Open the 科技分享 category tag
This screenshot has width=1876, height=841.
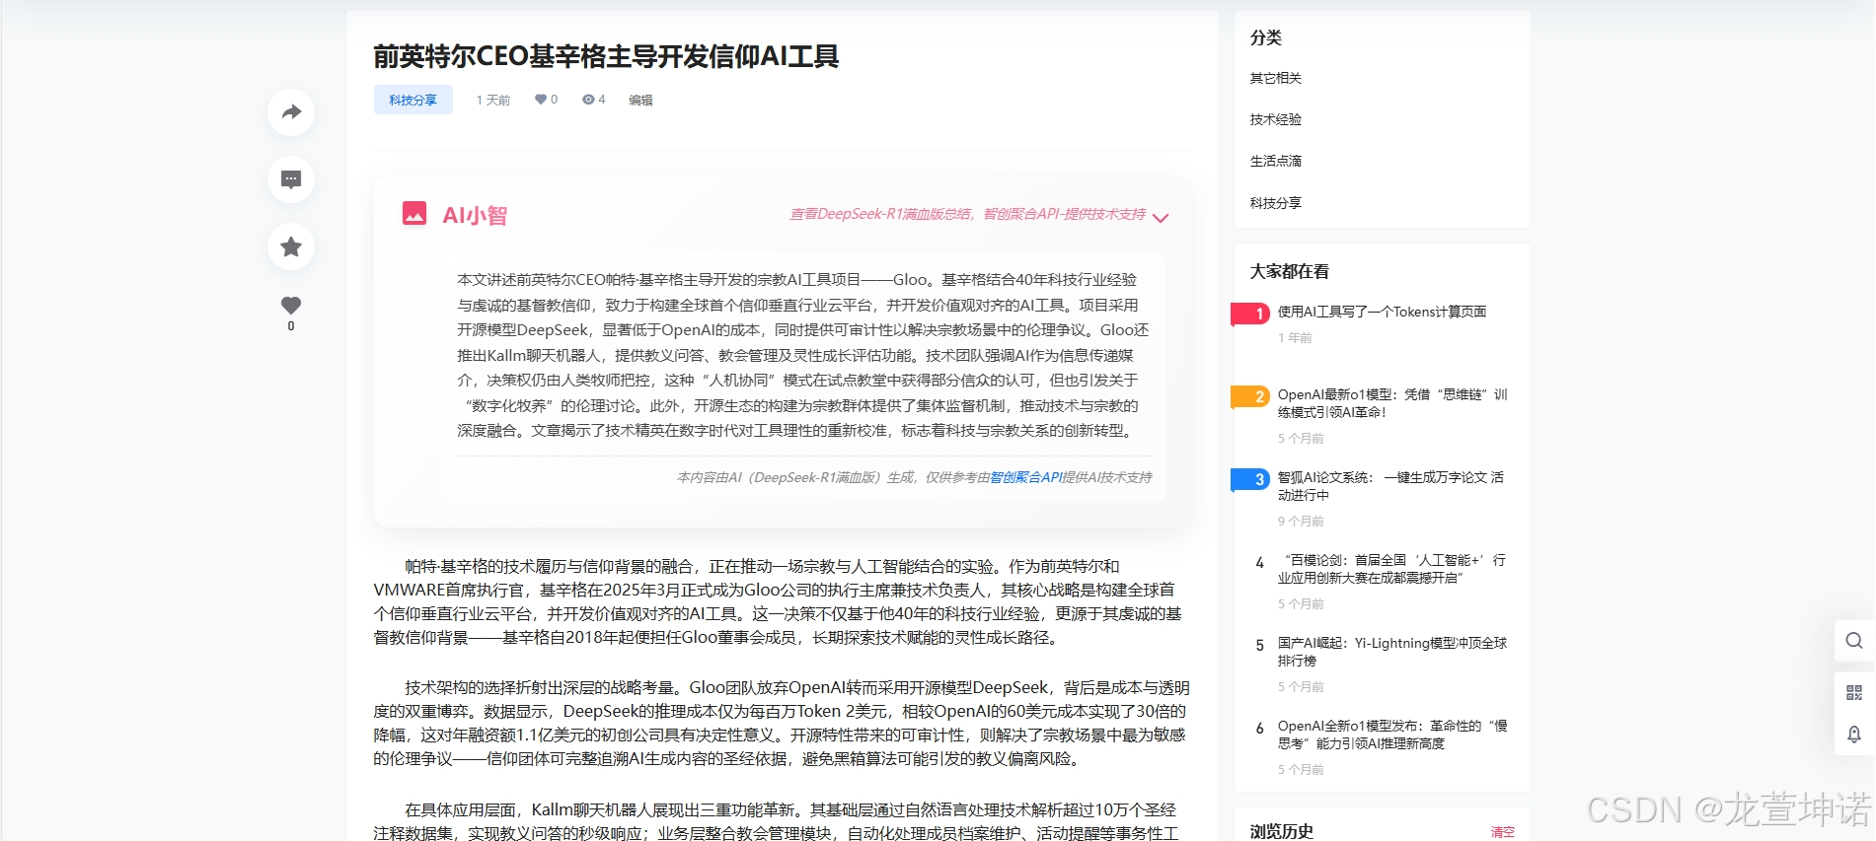pos(413,100)
